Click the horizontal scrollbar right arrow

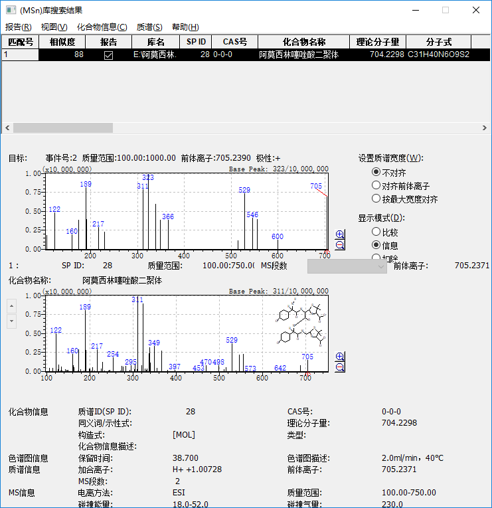[x=486, y=127]
